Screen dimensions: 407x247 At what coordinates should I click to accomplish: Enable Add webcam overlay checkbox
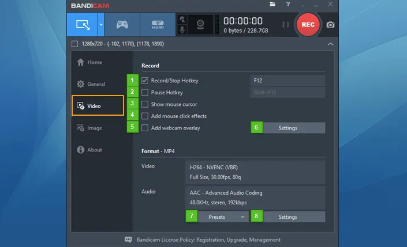pos(145,128)
